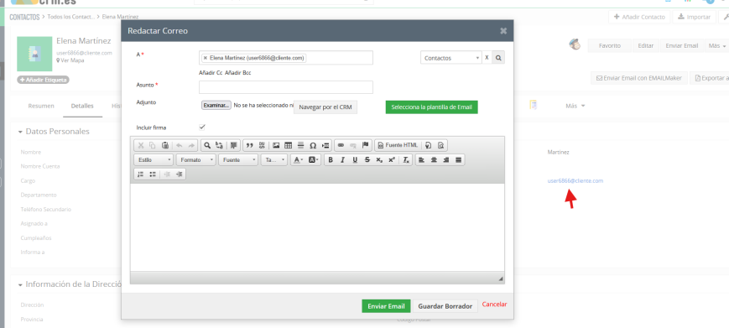Open the font size dropdown labeled Ta...

pos(273,160)
